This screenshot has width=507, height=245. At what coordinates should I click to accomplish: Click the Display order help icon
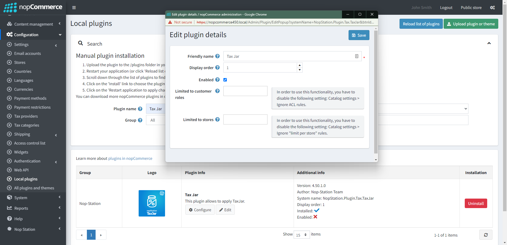pos(217,68)
